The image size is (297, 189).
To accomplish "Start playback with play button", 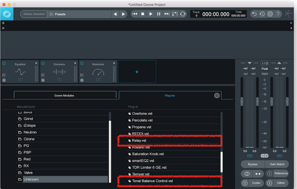I will point(151,14).
